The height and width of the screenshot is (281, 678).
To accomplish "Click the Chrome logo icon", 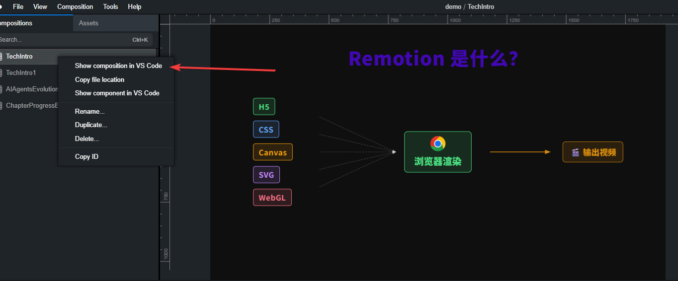I will (438, 143).
